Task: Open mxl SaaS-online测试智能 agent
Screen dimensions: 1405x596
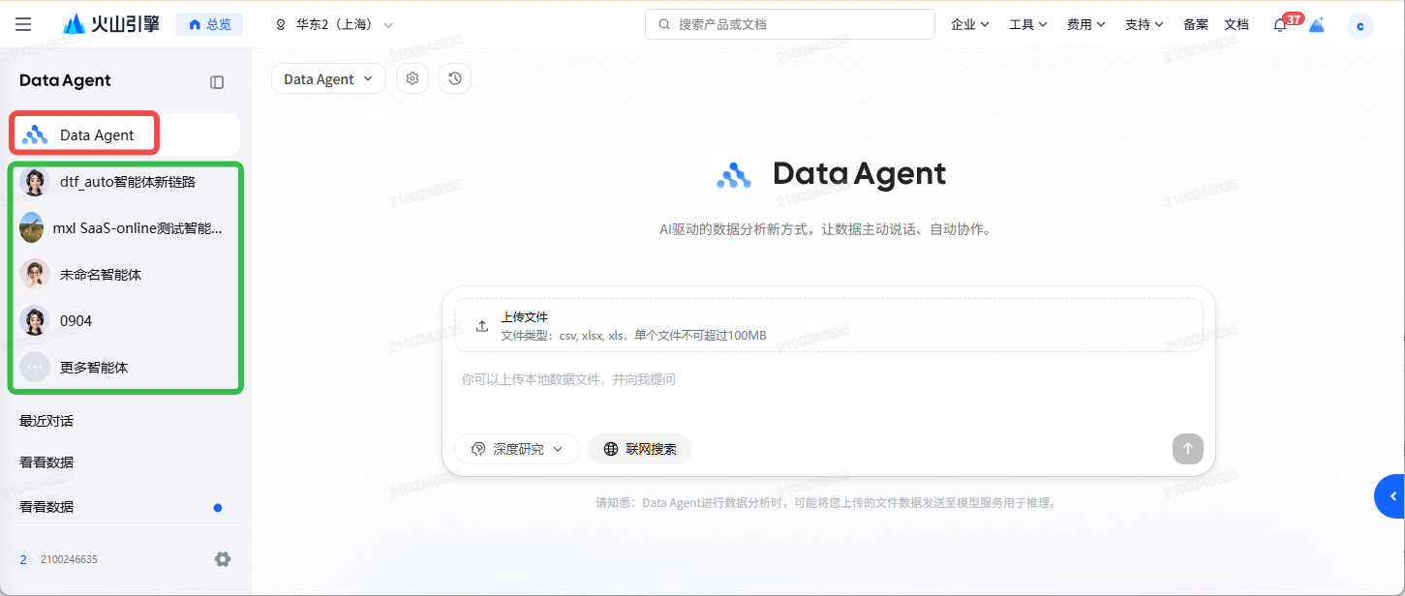Action: [126, 227]
